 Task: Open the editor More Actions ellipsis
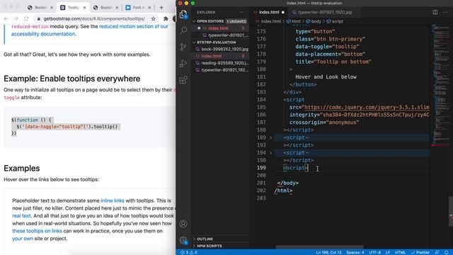(445, 12)
